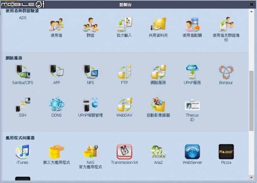Open the Thecus ID card icon
The image size is (257, 183).
[x=192, y=105]
